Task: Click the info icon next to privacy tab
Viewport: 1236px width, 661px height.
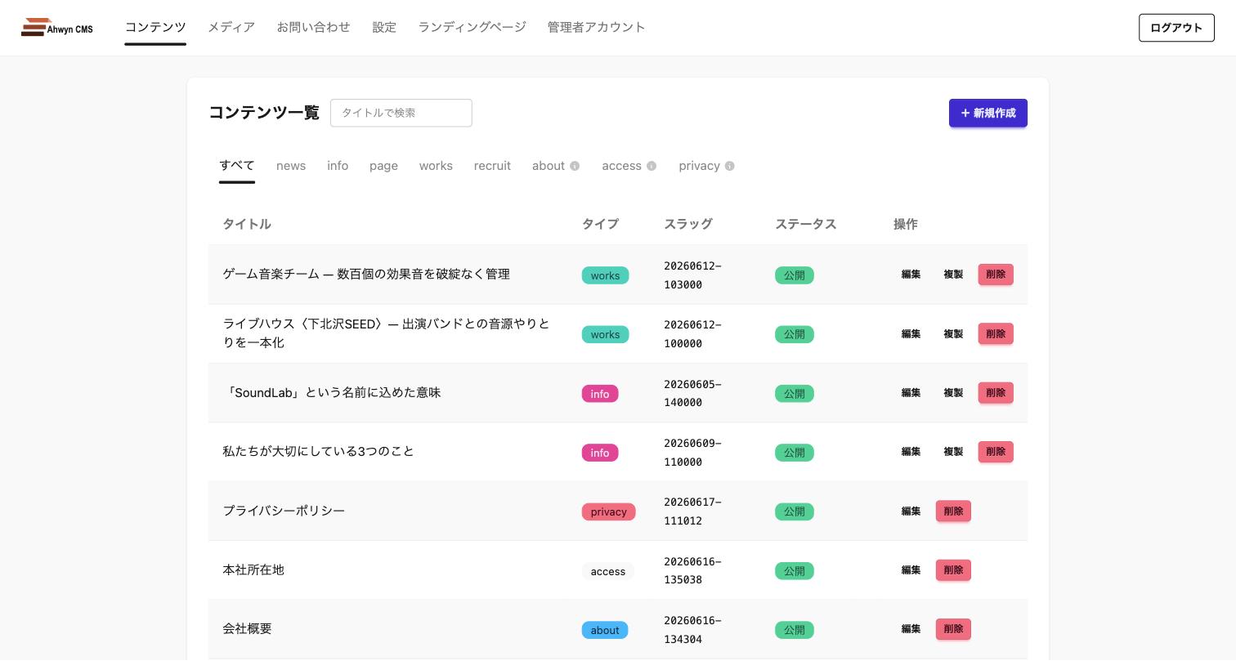Action: 729,166
